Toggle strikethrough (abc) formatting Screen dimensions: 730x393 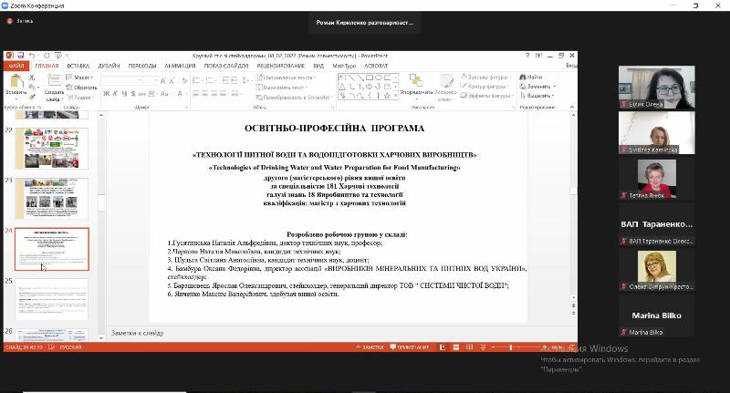pyautogui.click(x=143, y=94)
